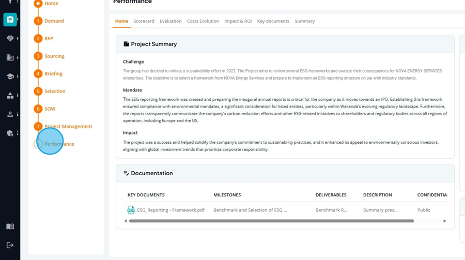
Task: Expand three-dot menu next to building icon
Action: (18, 57)
